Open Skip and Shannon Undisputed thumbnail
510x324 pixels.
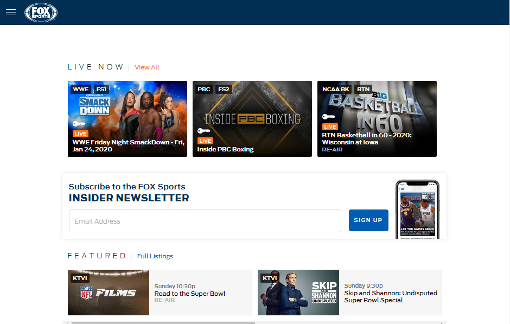coord(298,293)
